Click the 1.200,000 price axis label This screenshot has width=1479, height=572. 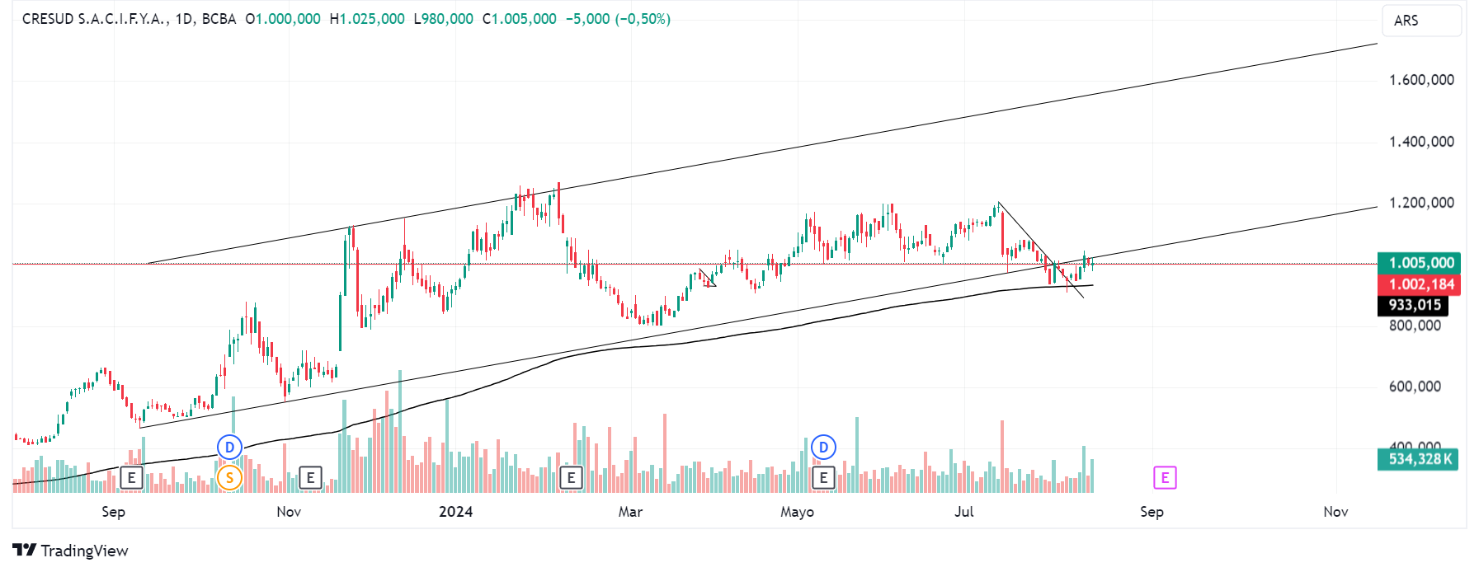pos(1421,203)
